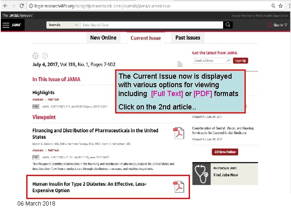Click the JAMA wordmark in the header
This screenshot has width=291, height=218.
[16, 25]
